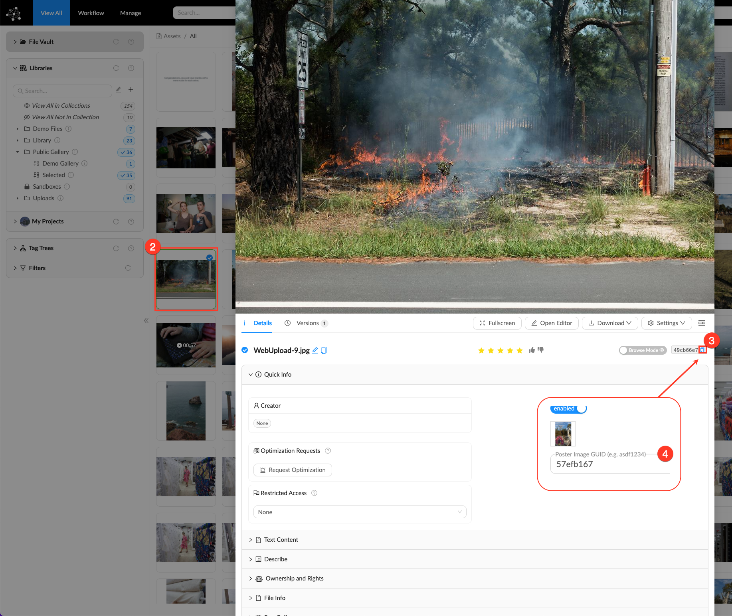Click the thumbs down icon

(541, 350)
